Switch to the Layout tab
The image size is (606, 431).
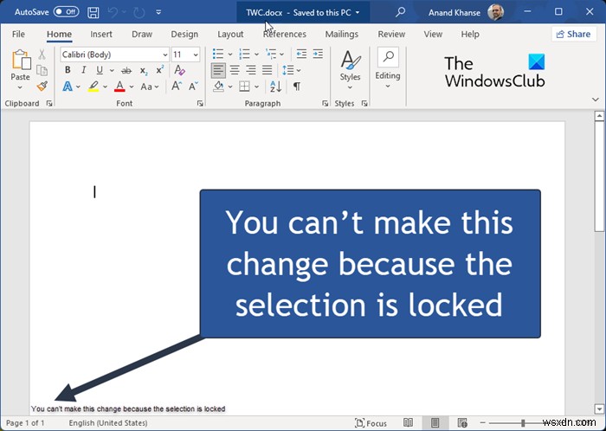pyautogui.click(x=230, y=34)
